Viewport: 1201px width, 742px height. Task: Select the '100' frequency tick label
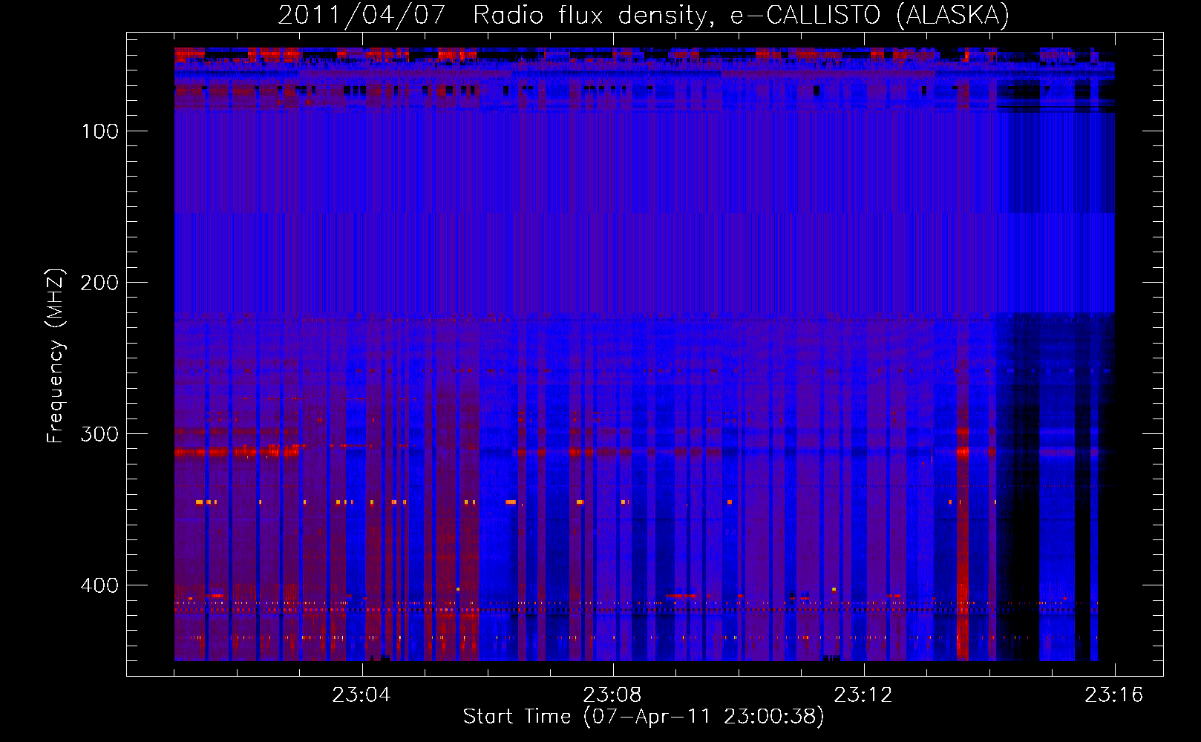(100, 132)
